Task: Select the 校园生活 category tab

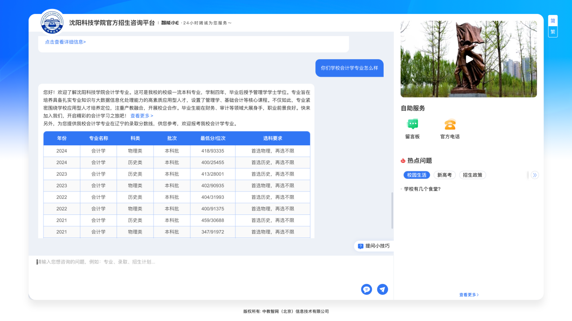Action: [417, 175]
